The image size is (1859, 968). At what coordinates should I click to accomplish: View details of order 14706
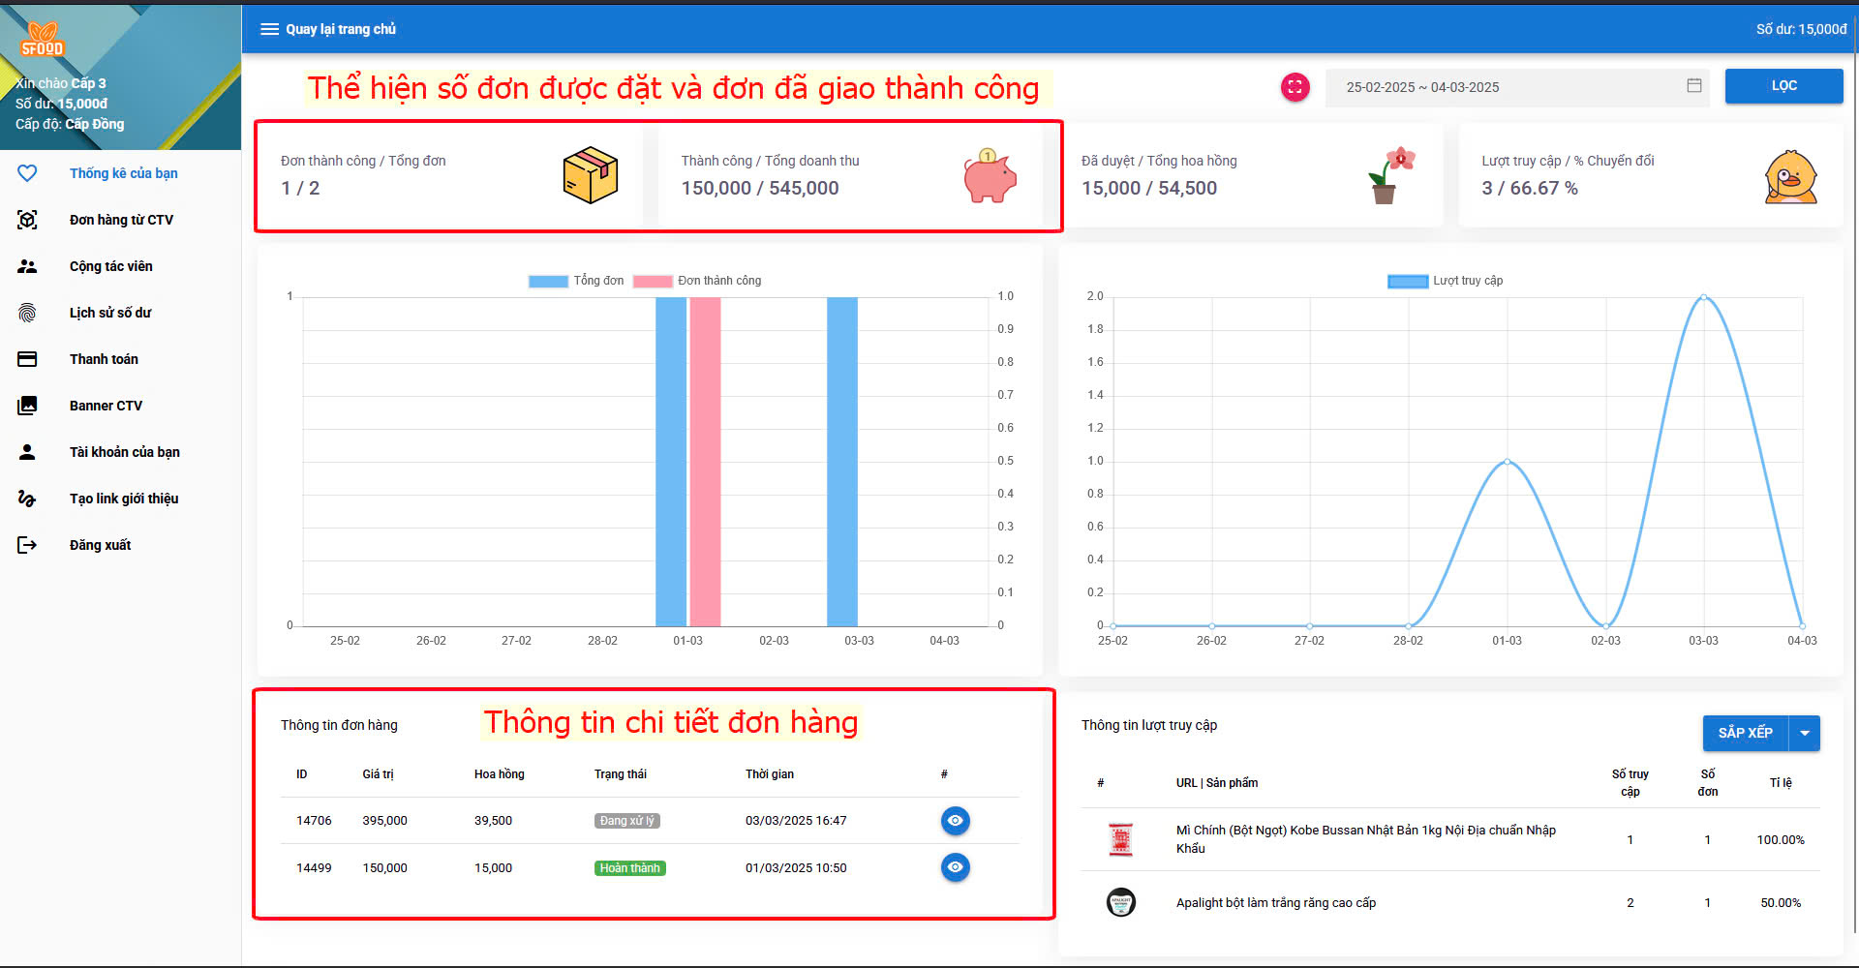coord(955,821)
